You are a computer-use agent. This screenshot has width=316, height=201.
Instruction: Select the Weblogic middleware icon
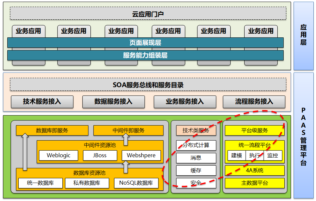tap(58, 155)
